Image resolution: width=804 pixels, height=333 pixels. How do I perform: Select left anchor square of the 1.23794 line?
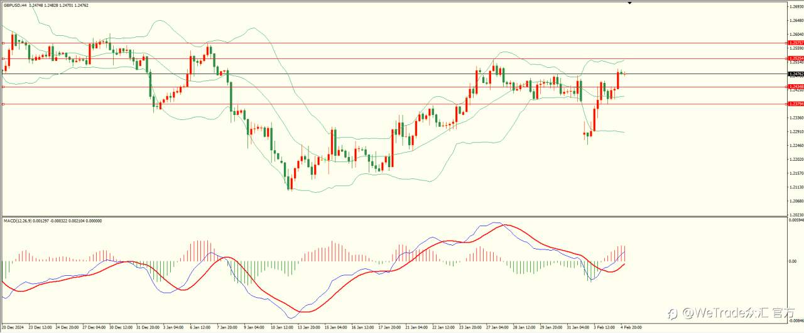(x=4, y=104)
